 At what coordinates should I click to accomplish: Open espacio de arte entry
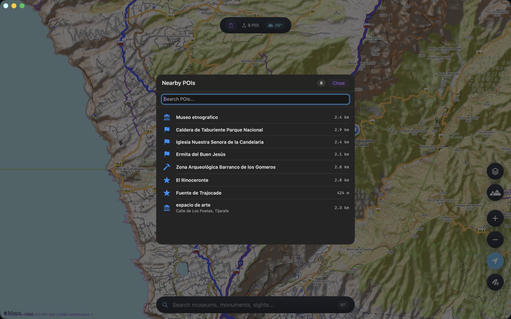pyautogui.click(x=255, y=208)
